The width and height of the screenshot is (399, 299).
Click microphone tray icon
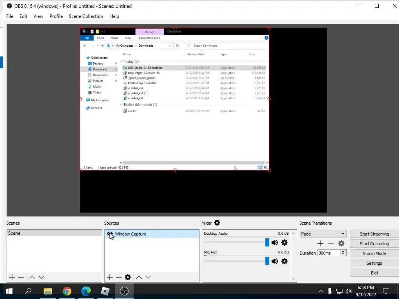click(330, 291)
